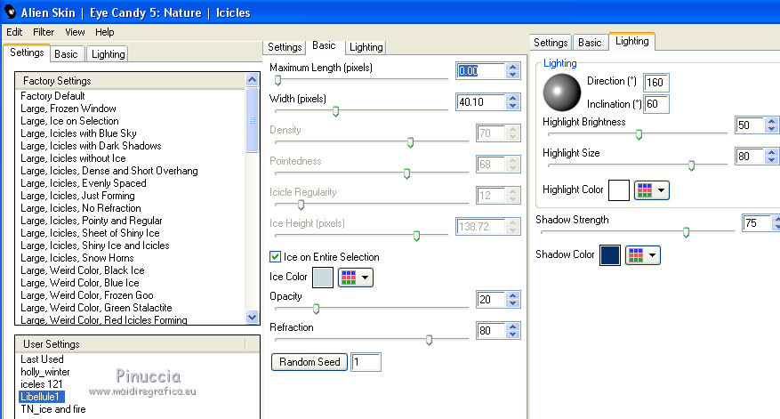The height and width of the screenshot is (419, 780).
Task: Click the Random Seed value field
Action: coord(366,362)
